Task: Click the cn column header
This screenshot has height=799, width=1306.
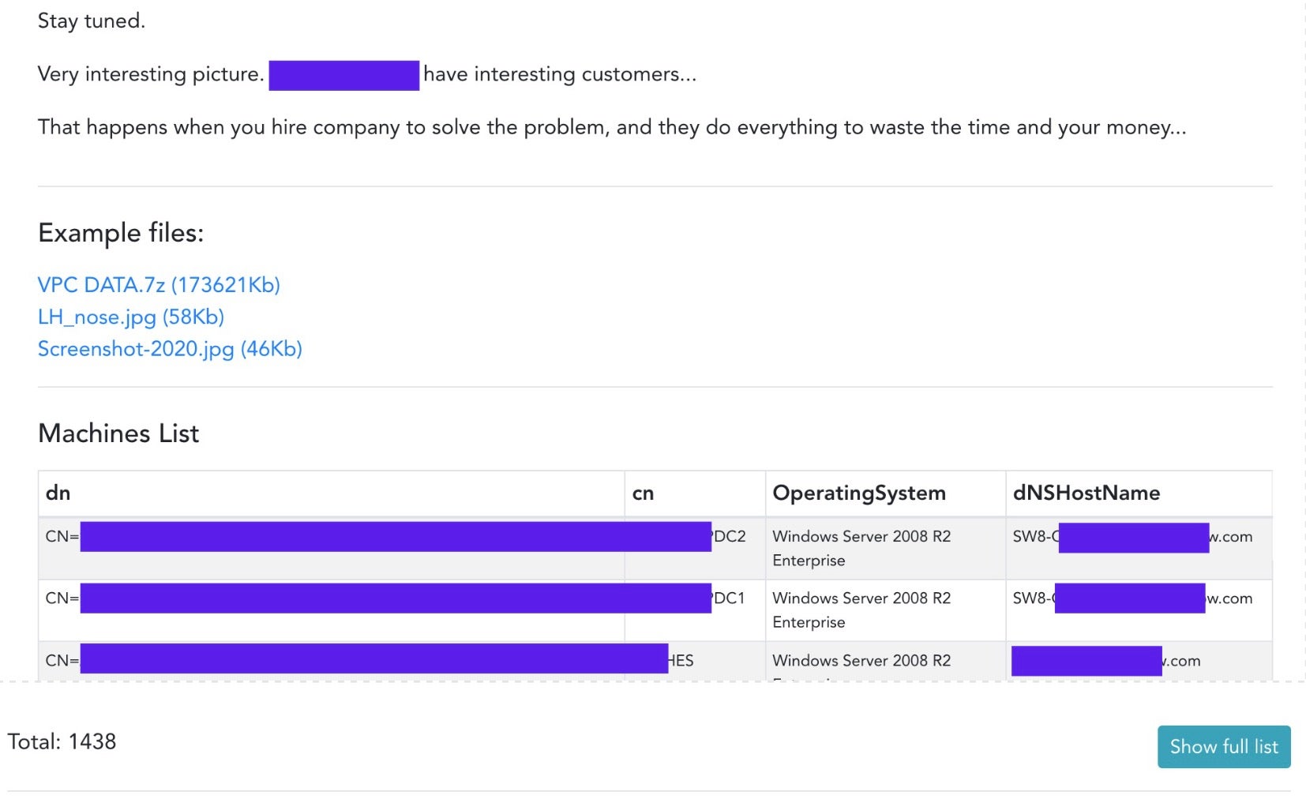Action: pos(643,493)
